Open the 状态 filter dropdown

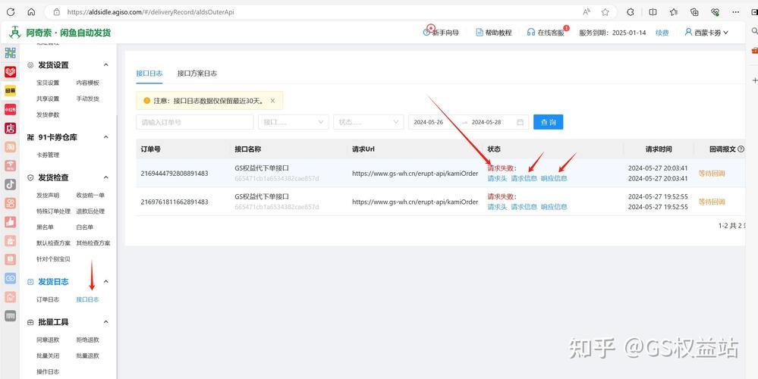(x=368, y=122)
